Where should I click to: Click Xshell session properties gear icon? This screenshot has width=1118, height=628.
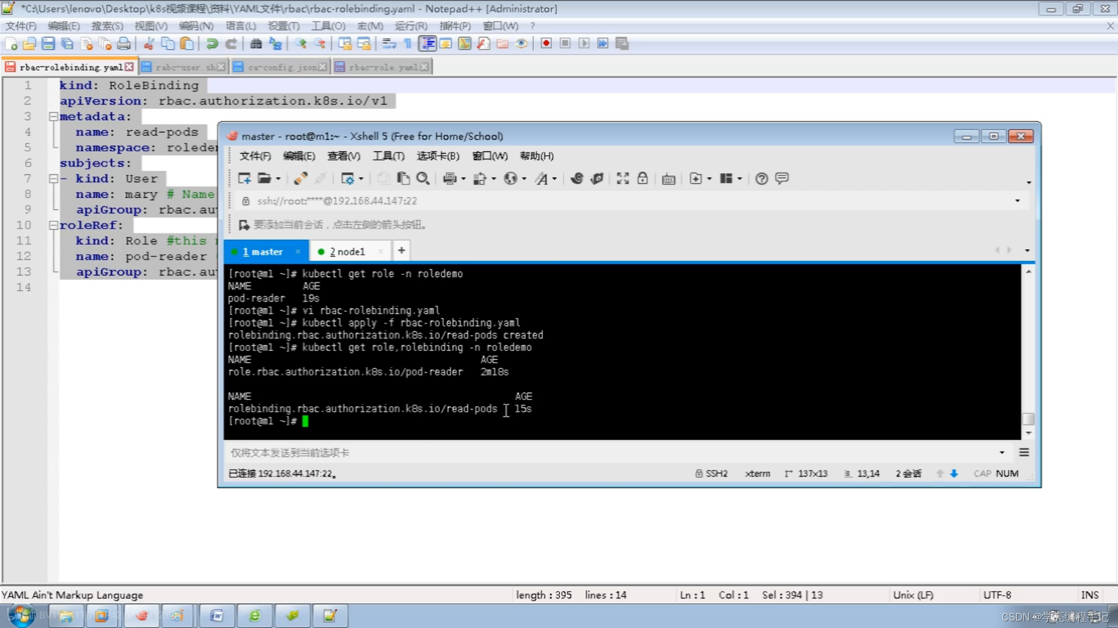coord(348,178)
